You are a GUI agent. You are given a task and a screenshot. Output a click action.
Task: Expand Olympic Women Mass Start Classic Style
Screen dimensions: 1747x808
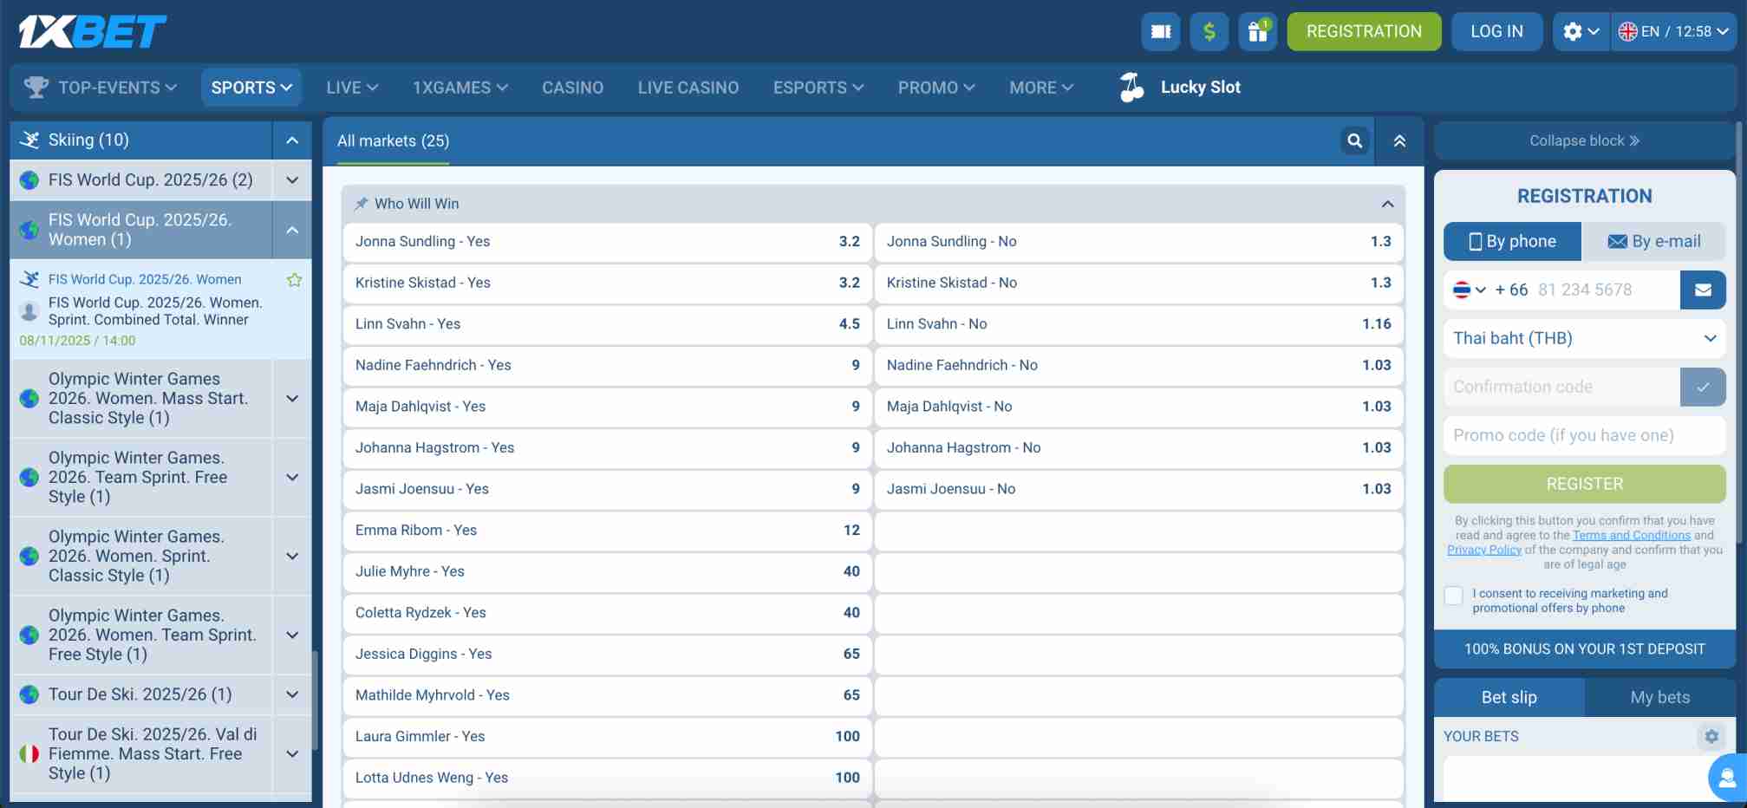[292, 398]
